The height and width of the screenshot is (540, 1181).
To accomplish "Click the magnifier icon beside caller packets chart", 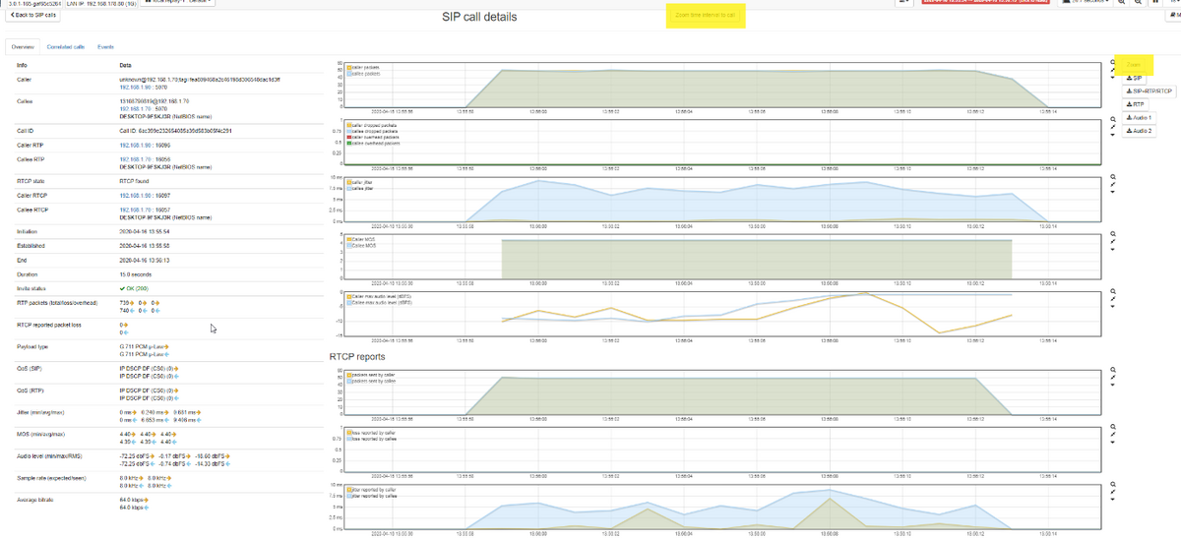I will click(x=1112, y=63).
